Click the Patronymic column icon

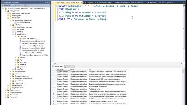20,50
